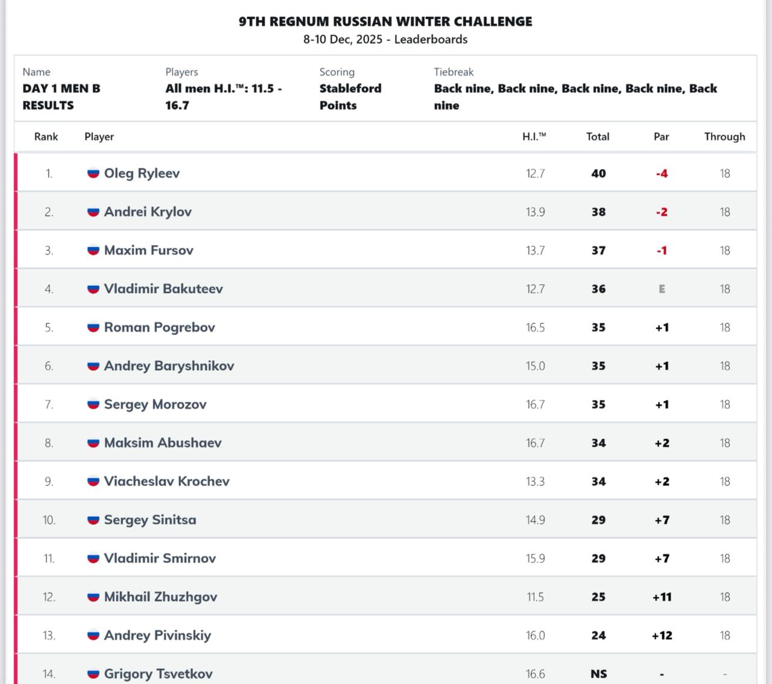The height and width of the screenshot is (684, 772).
Task: Click Andrei Krylov's total score of 38
Action: 598,212
